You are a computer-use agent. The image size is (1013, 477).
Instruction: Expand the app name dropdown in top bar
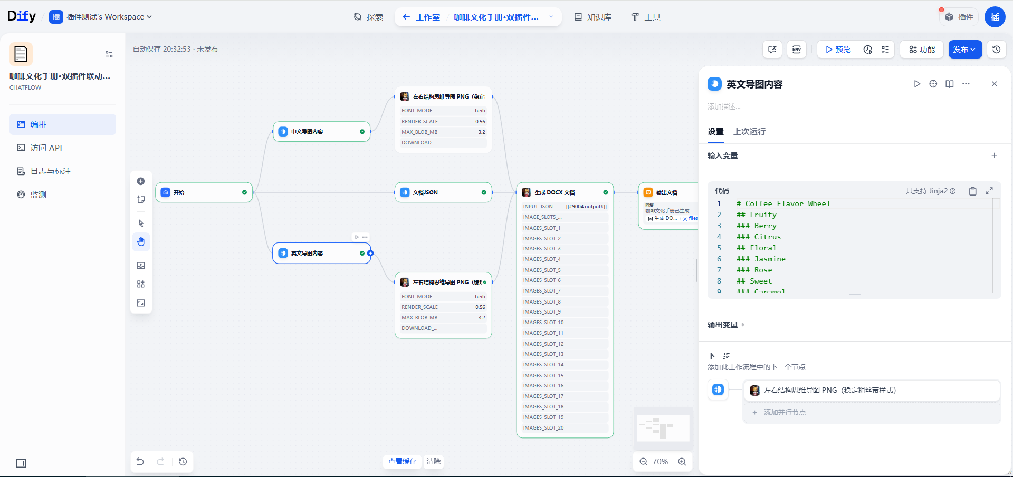tap(551, 17)
